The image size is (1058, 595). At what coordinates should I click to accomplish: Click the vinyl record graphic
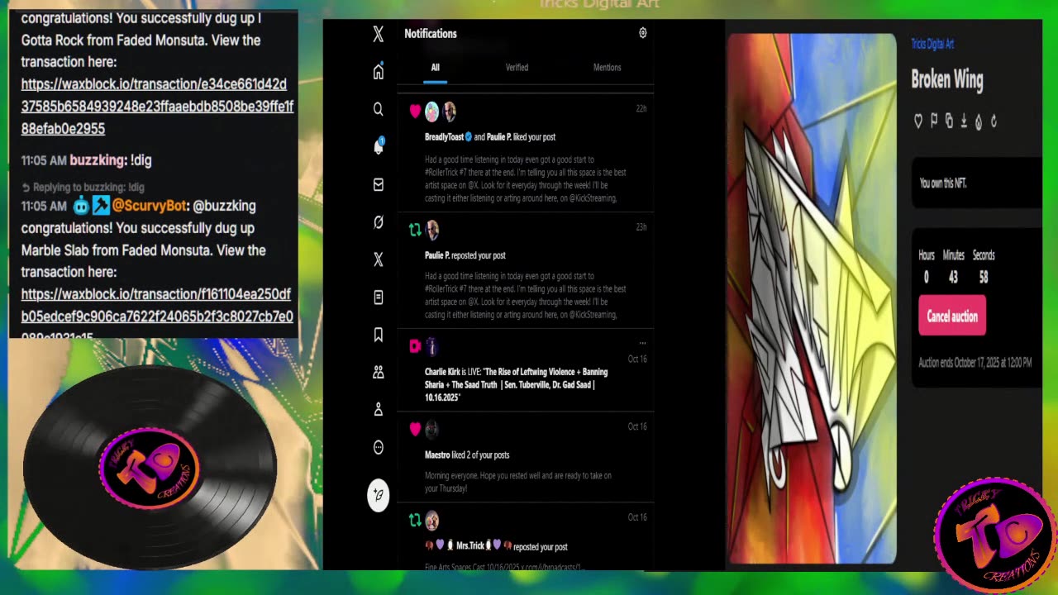pos(150,467)
